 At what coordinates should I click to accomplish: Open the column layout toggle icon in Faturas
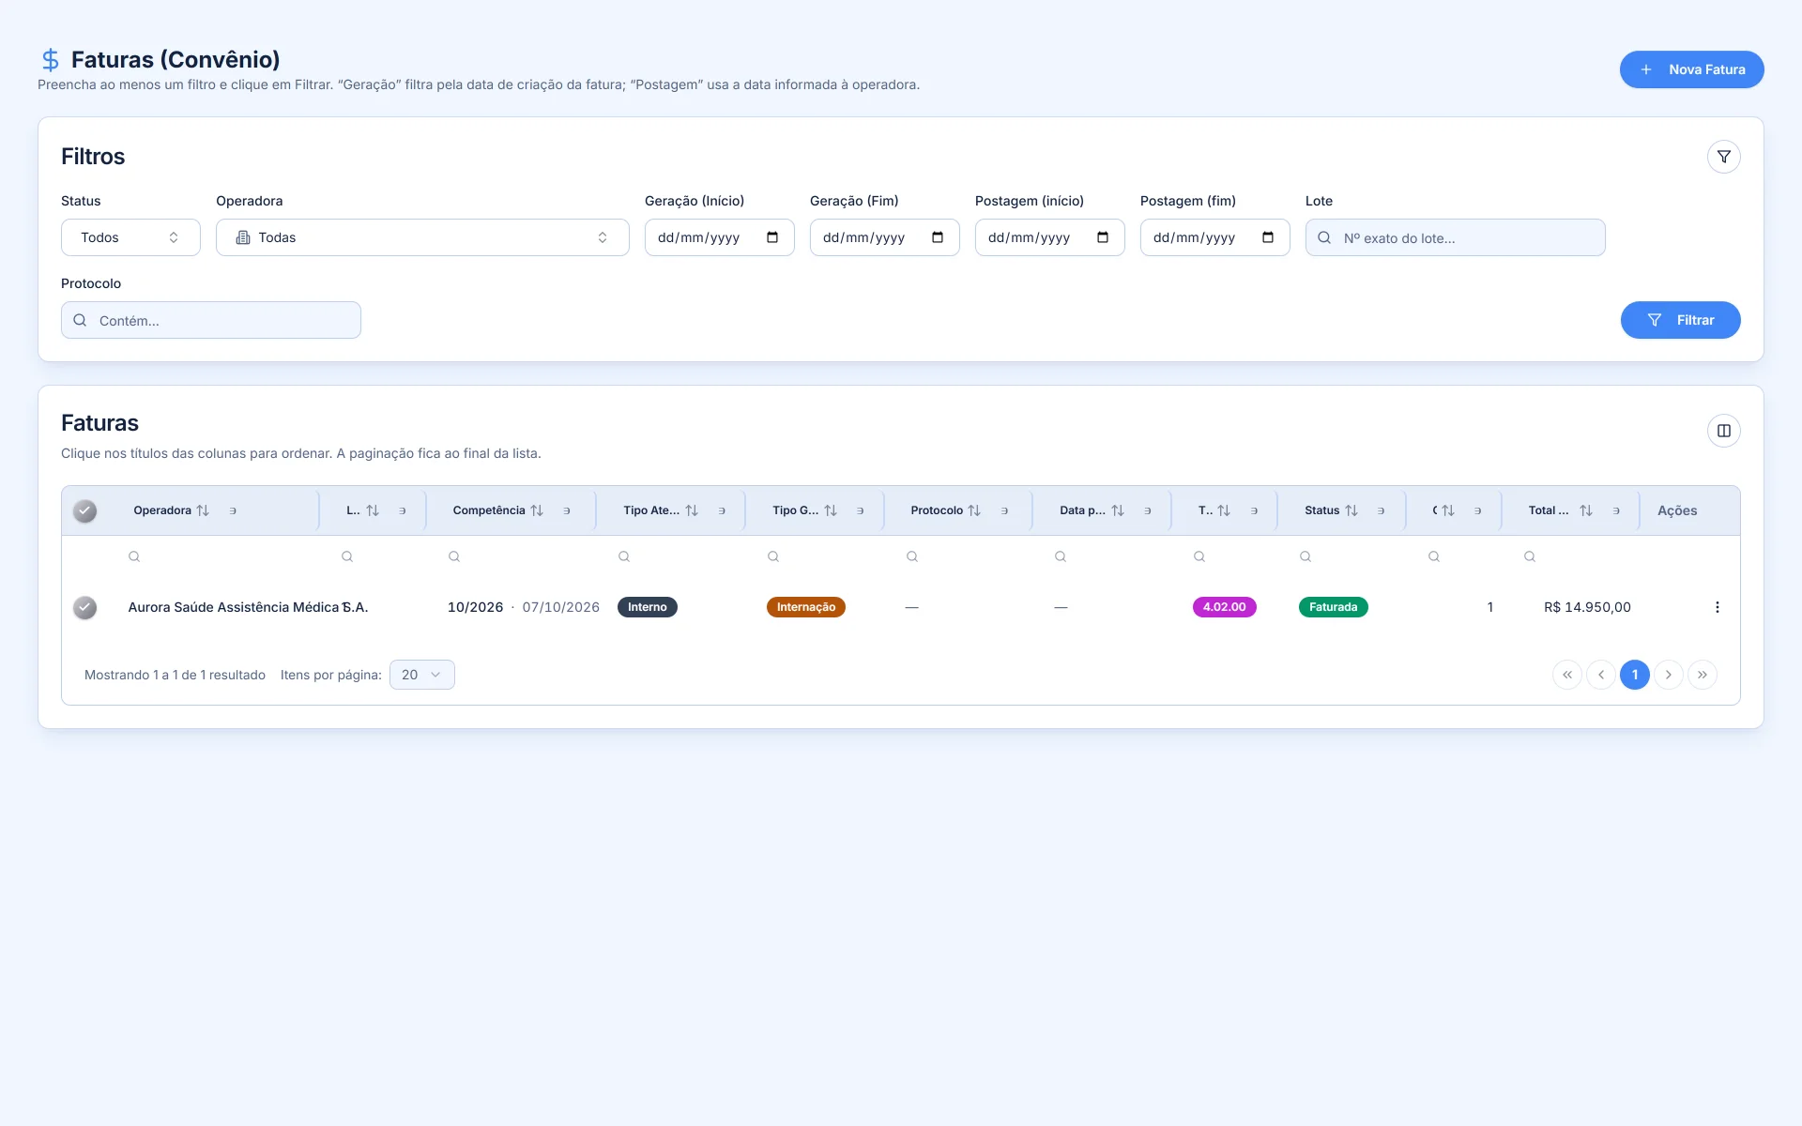pos(1723,431)
